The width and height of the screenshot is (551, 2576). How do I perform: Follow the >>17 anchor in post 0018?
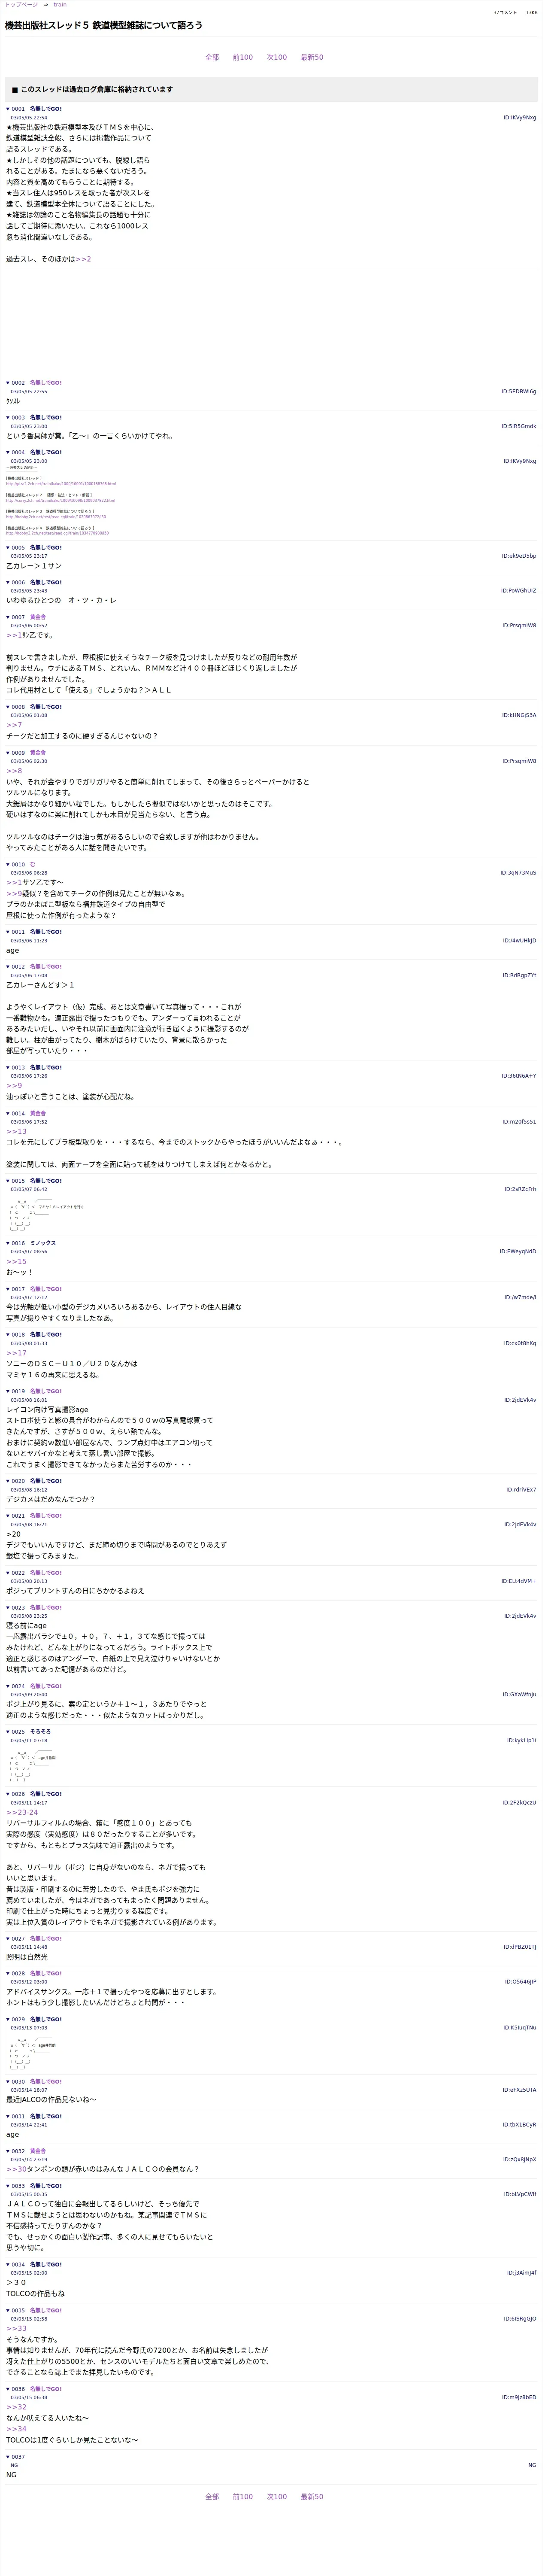[x=17, y=1353]
